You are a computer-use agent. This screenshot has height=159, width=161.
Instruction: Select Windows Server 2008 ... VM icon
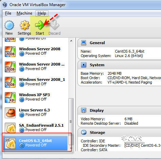[x=10, y=67]
